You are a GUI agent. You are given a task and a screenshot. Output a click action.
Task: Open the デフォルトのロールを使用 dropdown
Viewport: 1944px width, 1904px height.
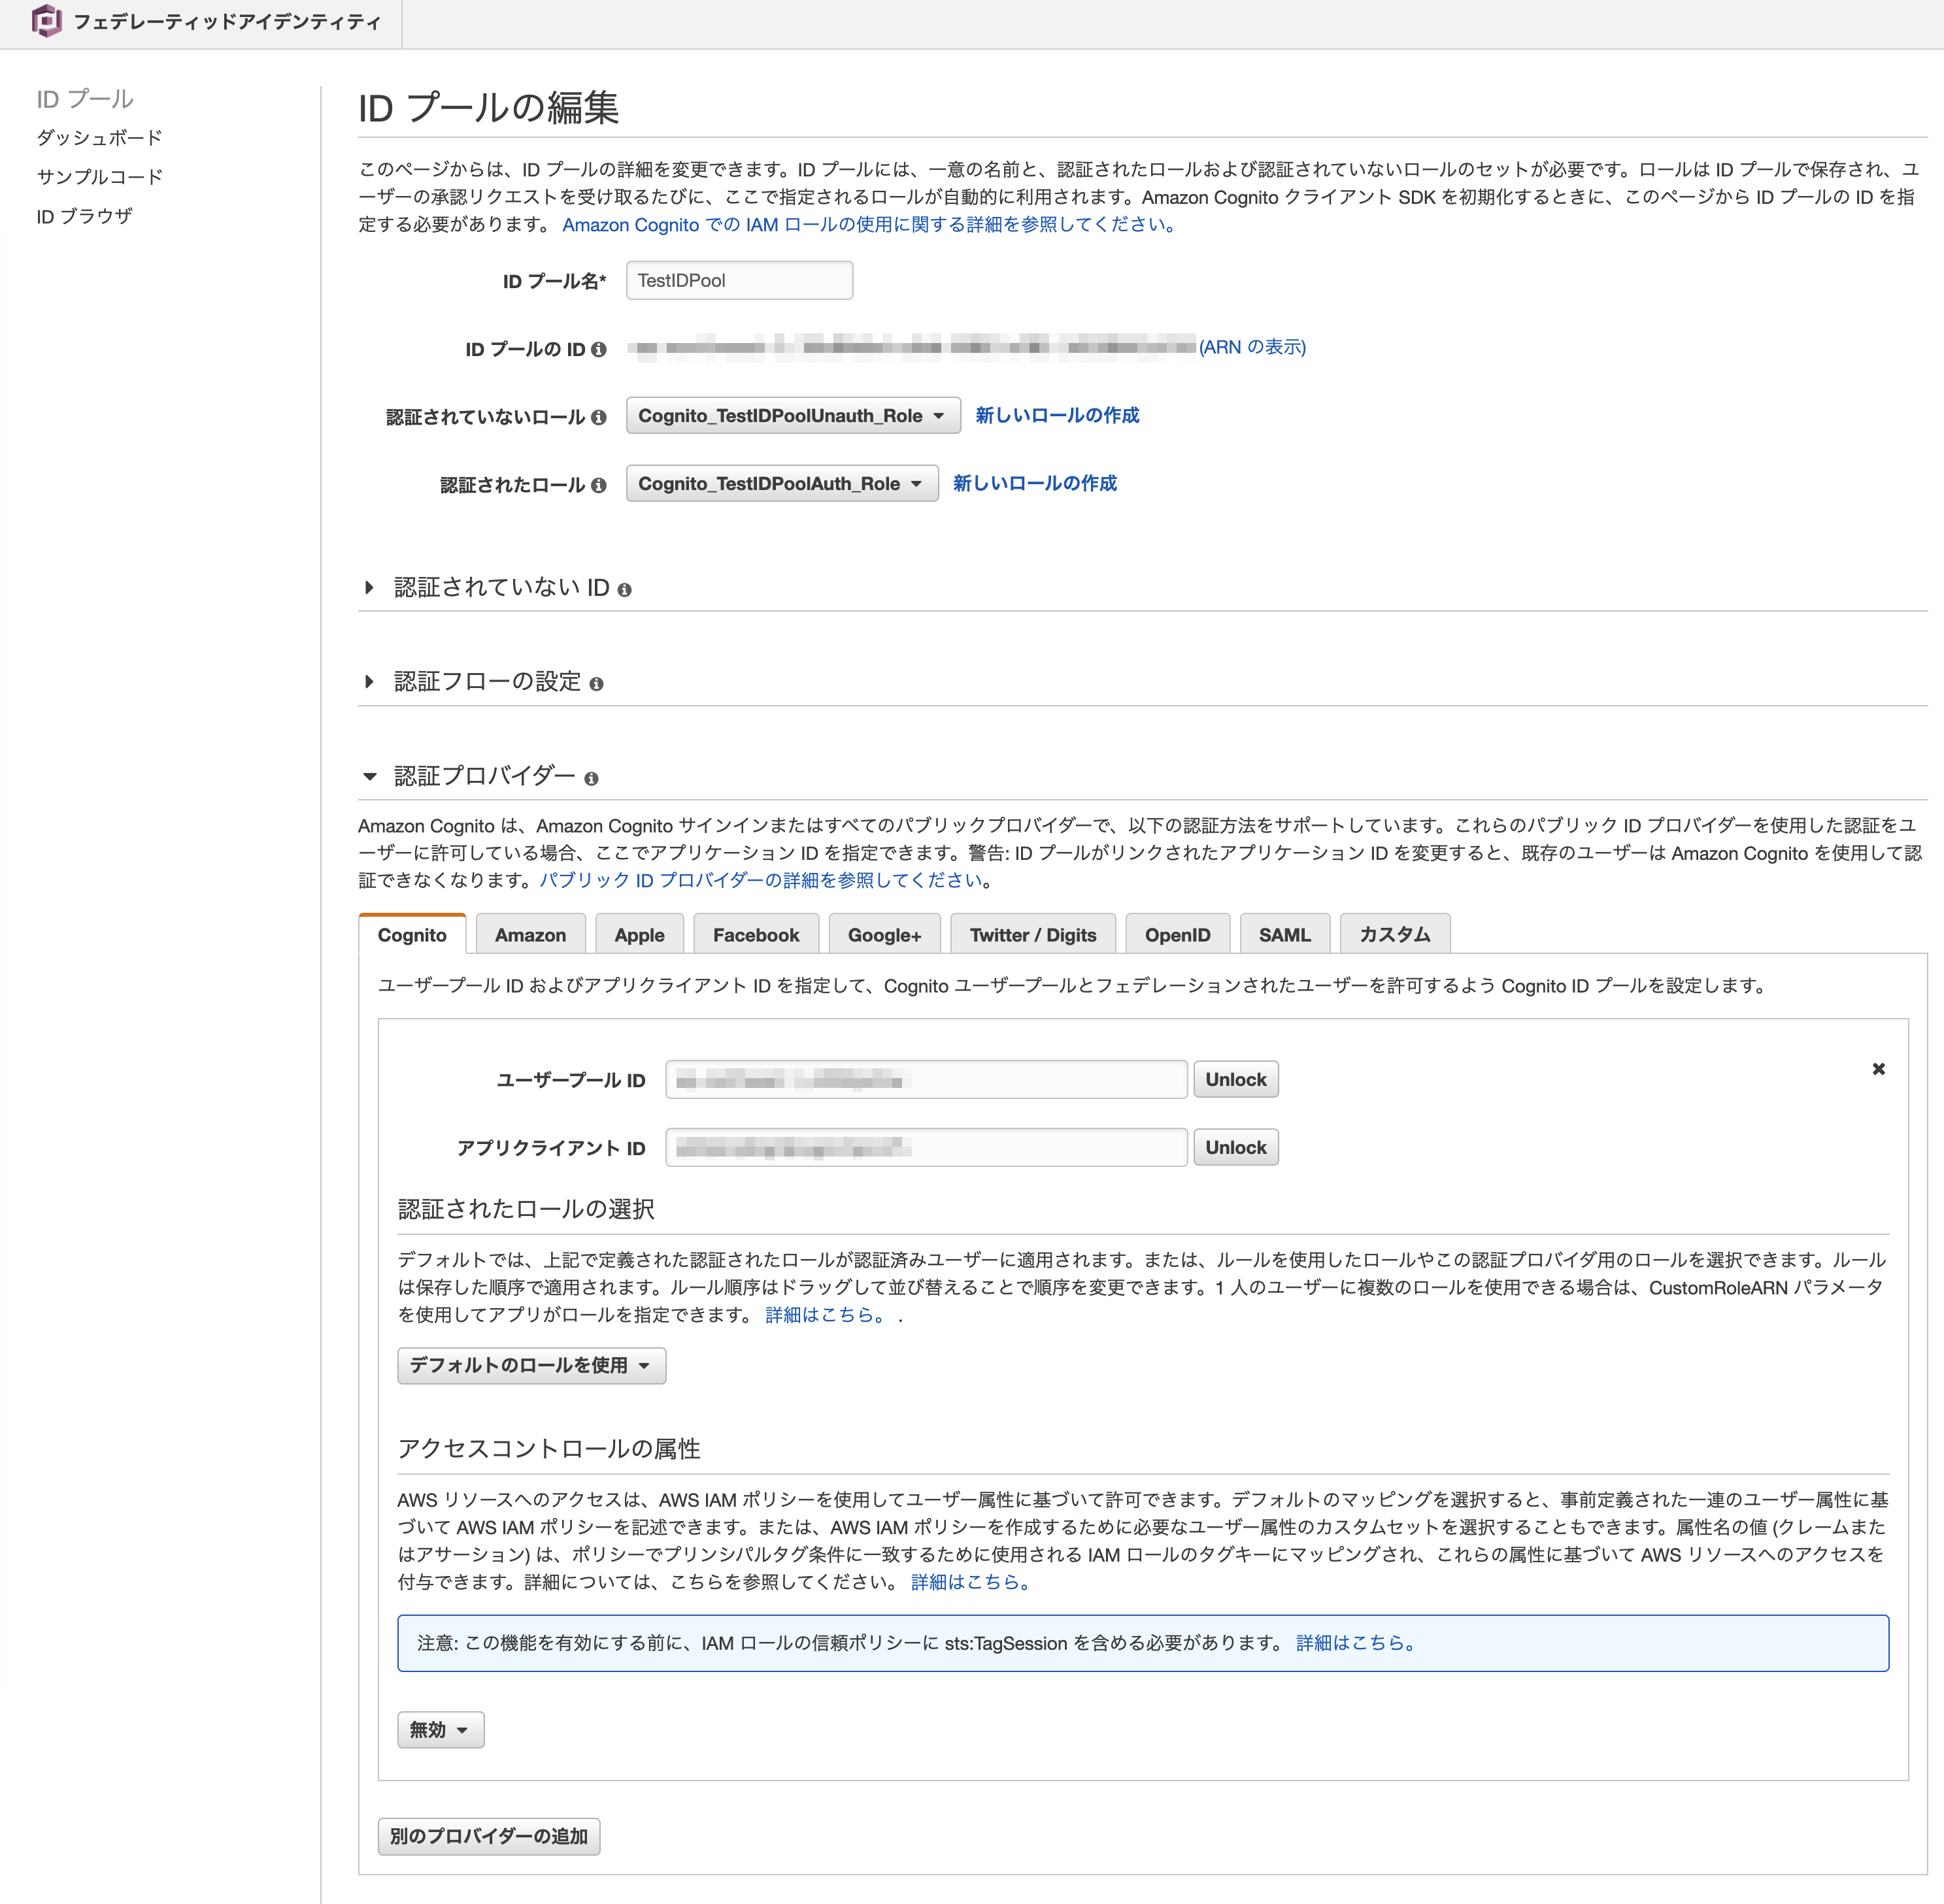pyautogui.click(x=531, y=1365)
